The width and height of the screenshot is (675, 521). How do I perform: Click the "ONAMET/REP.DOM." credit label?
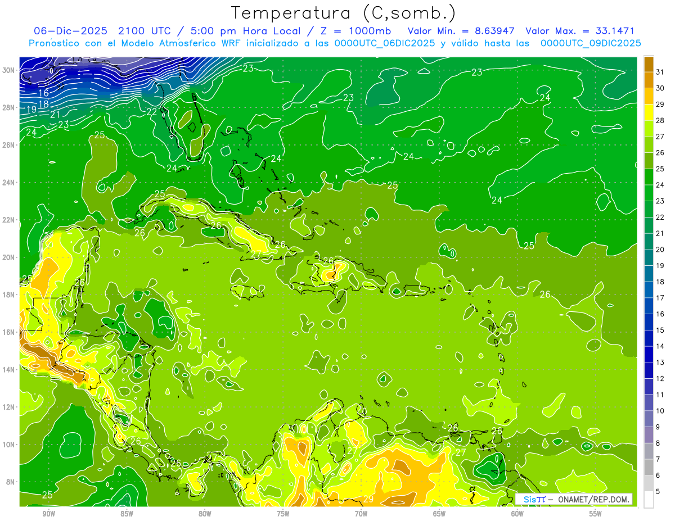tap(594, 500)
